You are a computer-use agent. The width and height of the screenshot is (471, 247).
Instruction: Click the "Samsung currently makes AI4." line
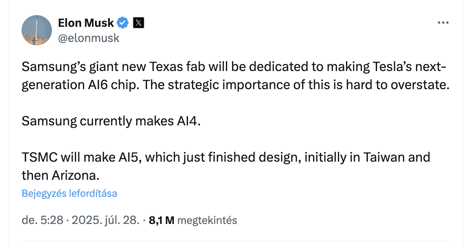click(110, 121)
